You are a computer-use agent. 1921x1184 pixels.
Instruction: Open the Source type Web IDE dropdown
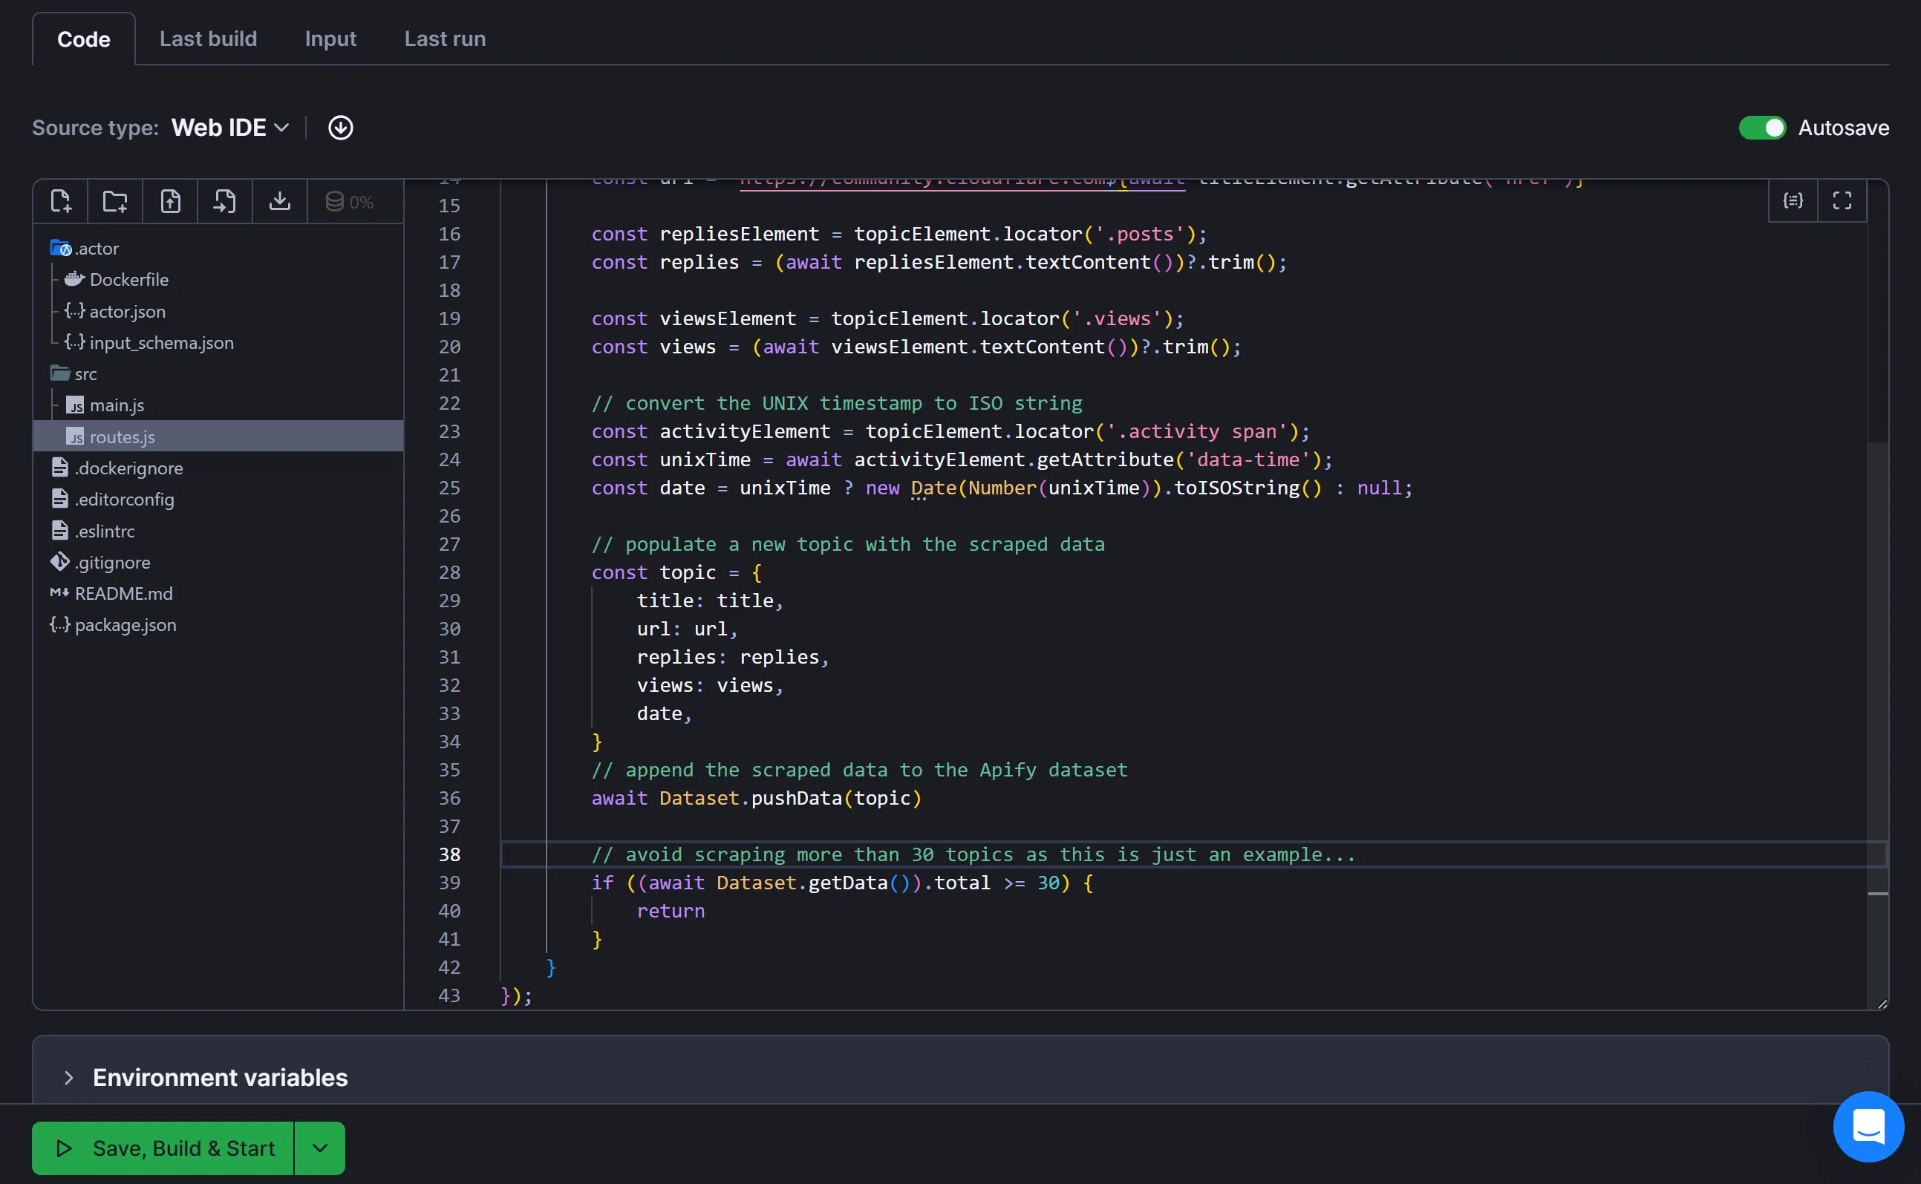pyautogui.click(x=230, y=128)
